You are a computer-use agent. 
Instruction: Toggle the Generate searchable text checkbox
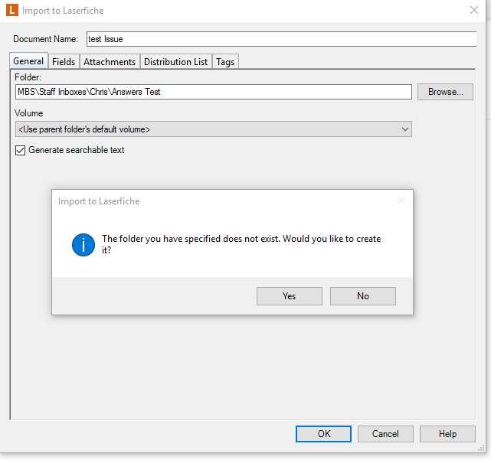tap(21, 150)
